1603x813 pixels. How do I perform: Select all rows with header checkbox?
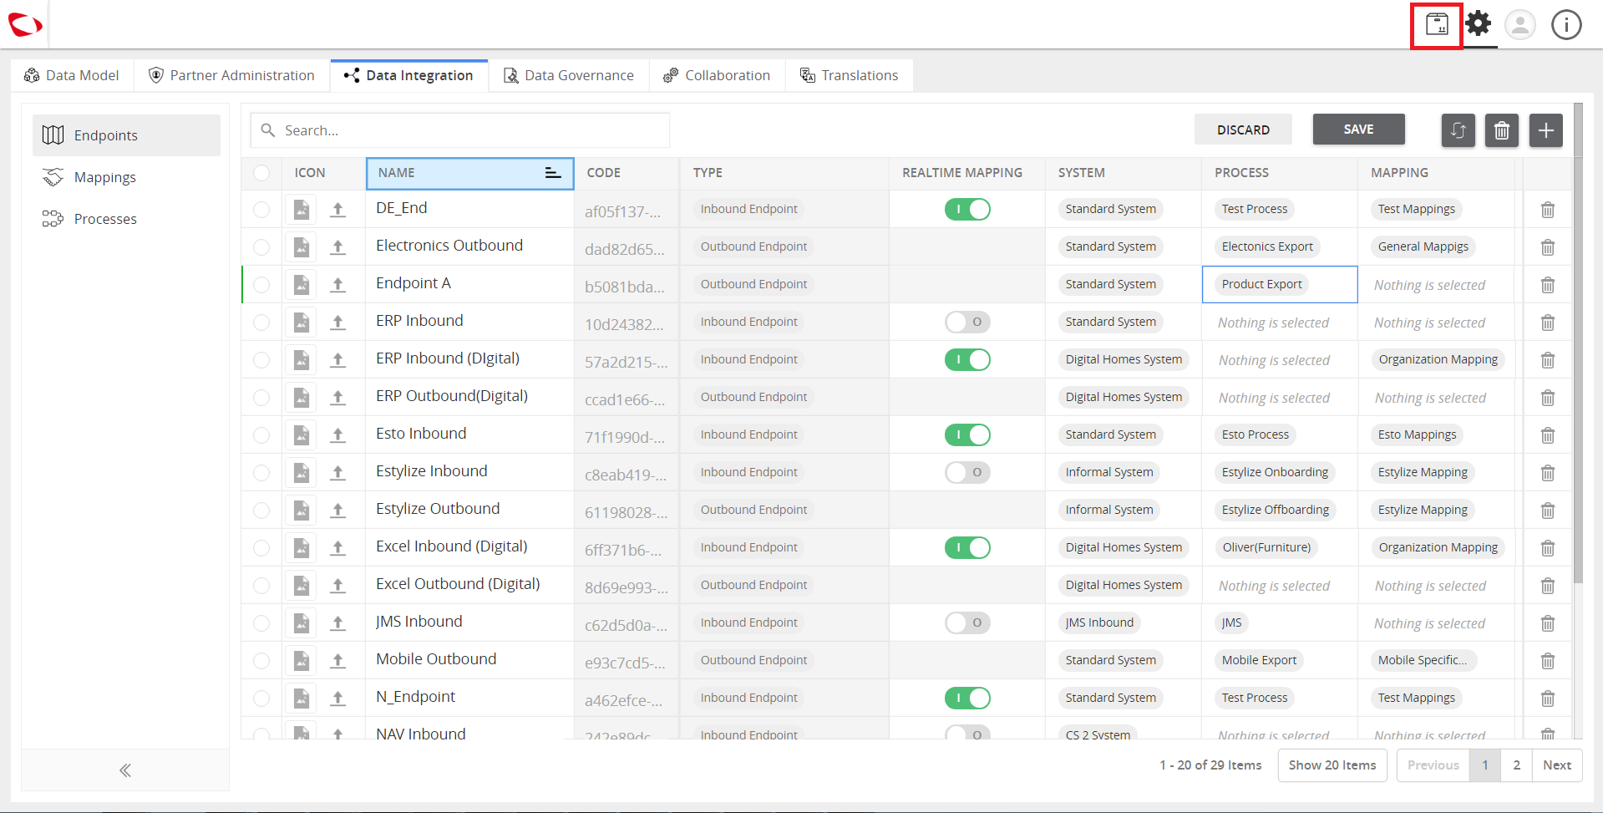261,173
